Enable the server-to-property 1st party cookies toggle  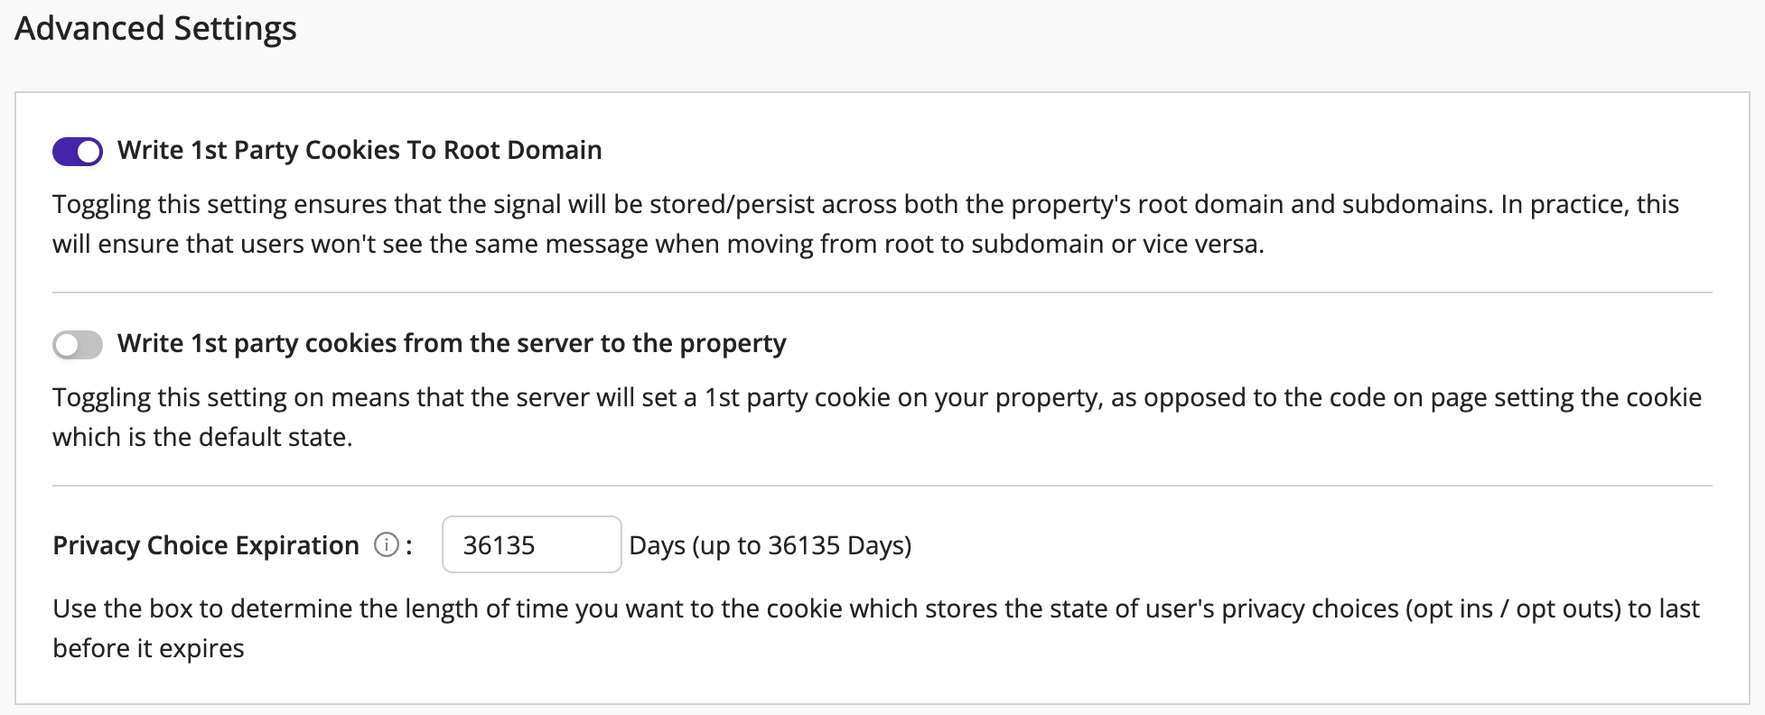click(78, 345)
